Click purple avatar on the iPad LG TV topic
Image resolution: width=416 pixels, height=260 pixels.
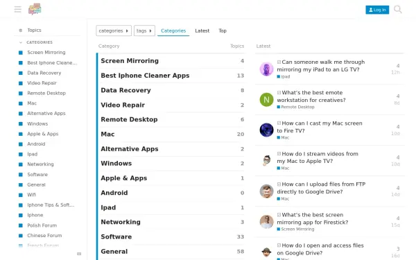[266, 69]
